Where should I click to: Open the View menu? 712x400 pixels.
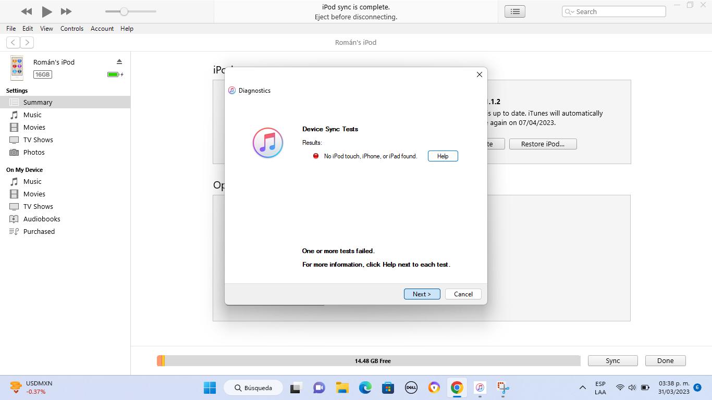(46, 29)
